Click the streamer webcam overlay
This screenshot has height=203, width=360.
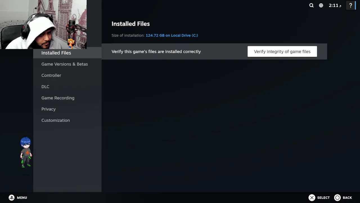point(43,24)
